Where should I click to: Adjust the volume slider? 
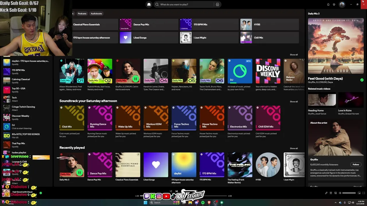point(349,193)
